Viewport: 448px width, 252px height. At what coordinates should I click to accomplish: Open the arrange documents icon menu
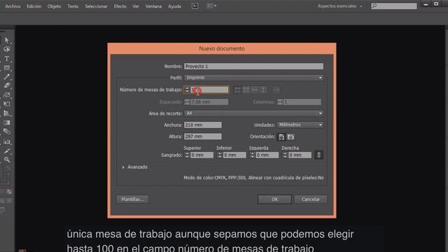(x=211, y=6)
